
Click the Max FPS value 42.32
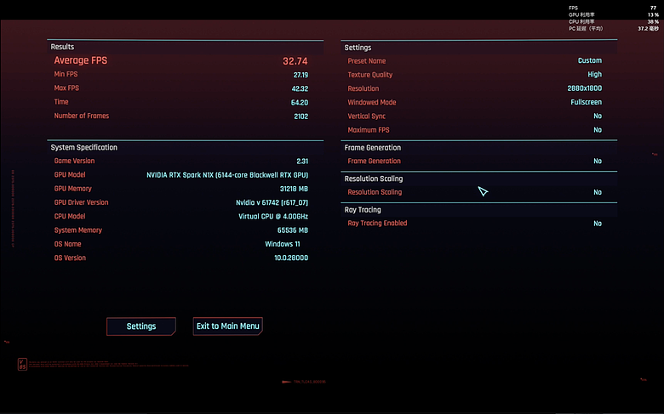tap(300, 88)
